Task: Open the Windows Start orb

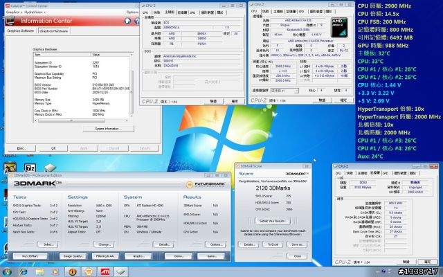Action: 7,272
